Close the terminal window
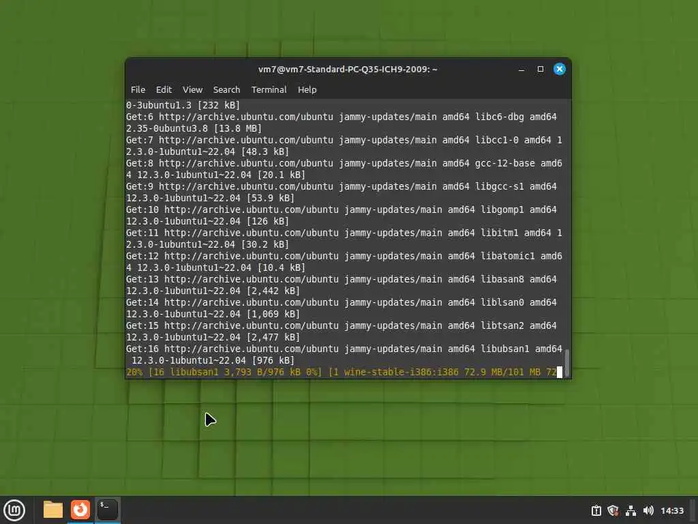The height and width of the screenshot is (524, 698). point(560,69)
